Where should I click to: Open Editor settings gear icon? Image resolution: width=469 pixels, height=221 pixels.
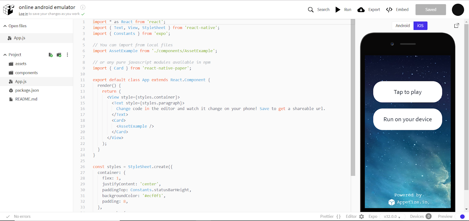361,217
